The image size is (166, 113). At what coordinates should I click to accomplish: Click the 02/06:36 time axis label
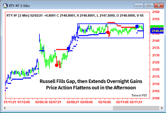click(x=41, y=102)
